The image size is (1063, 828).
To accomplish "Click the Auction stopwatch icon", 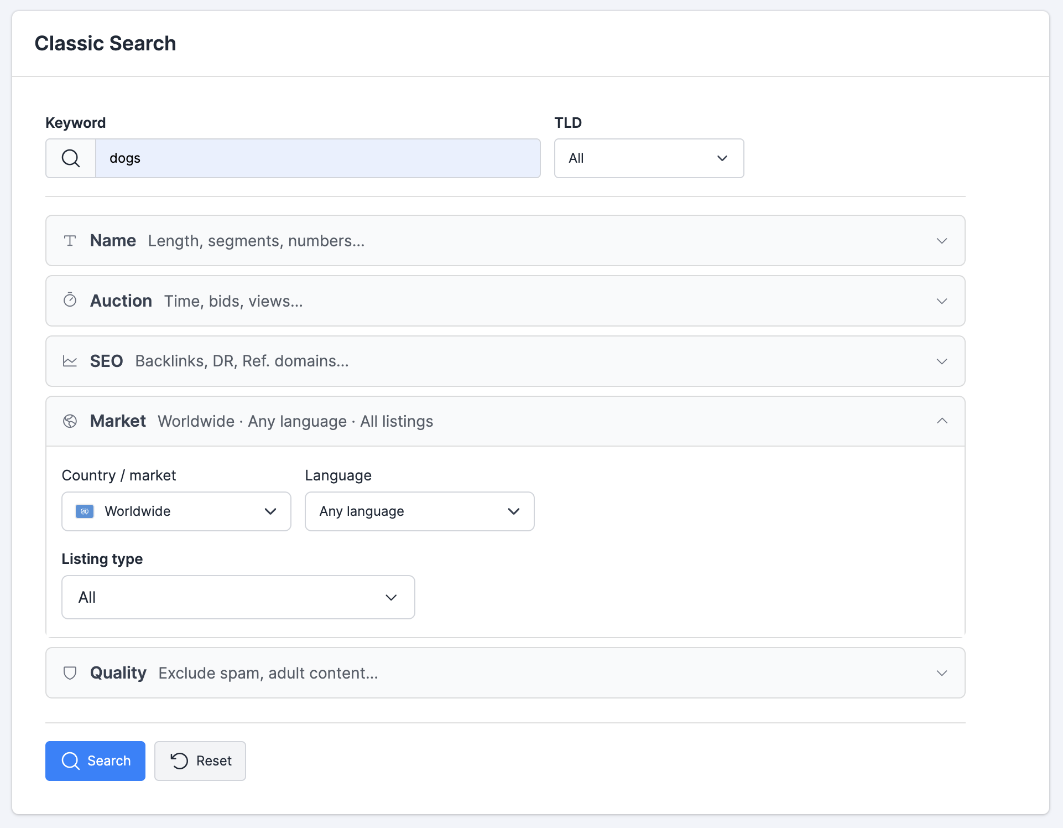I will (70, 300).
